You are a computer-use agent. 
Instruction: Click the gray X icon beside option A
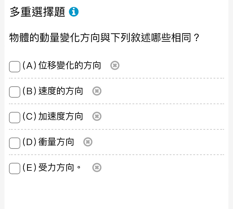[x=115, y=65]
